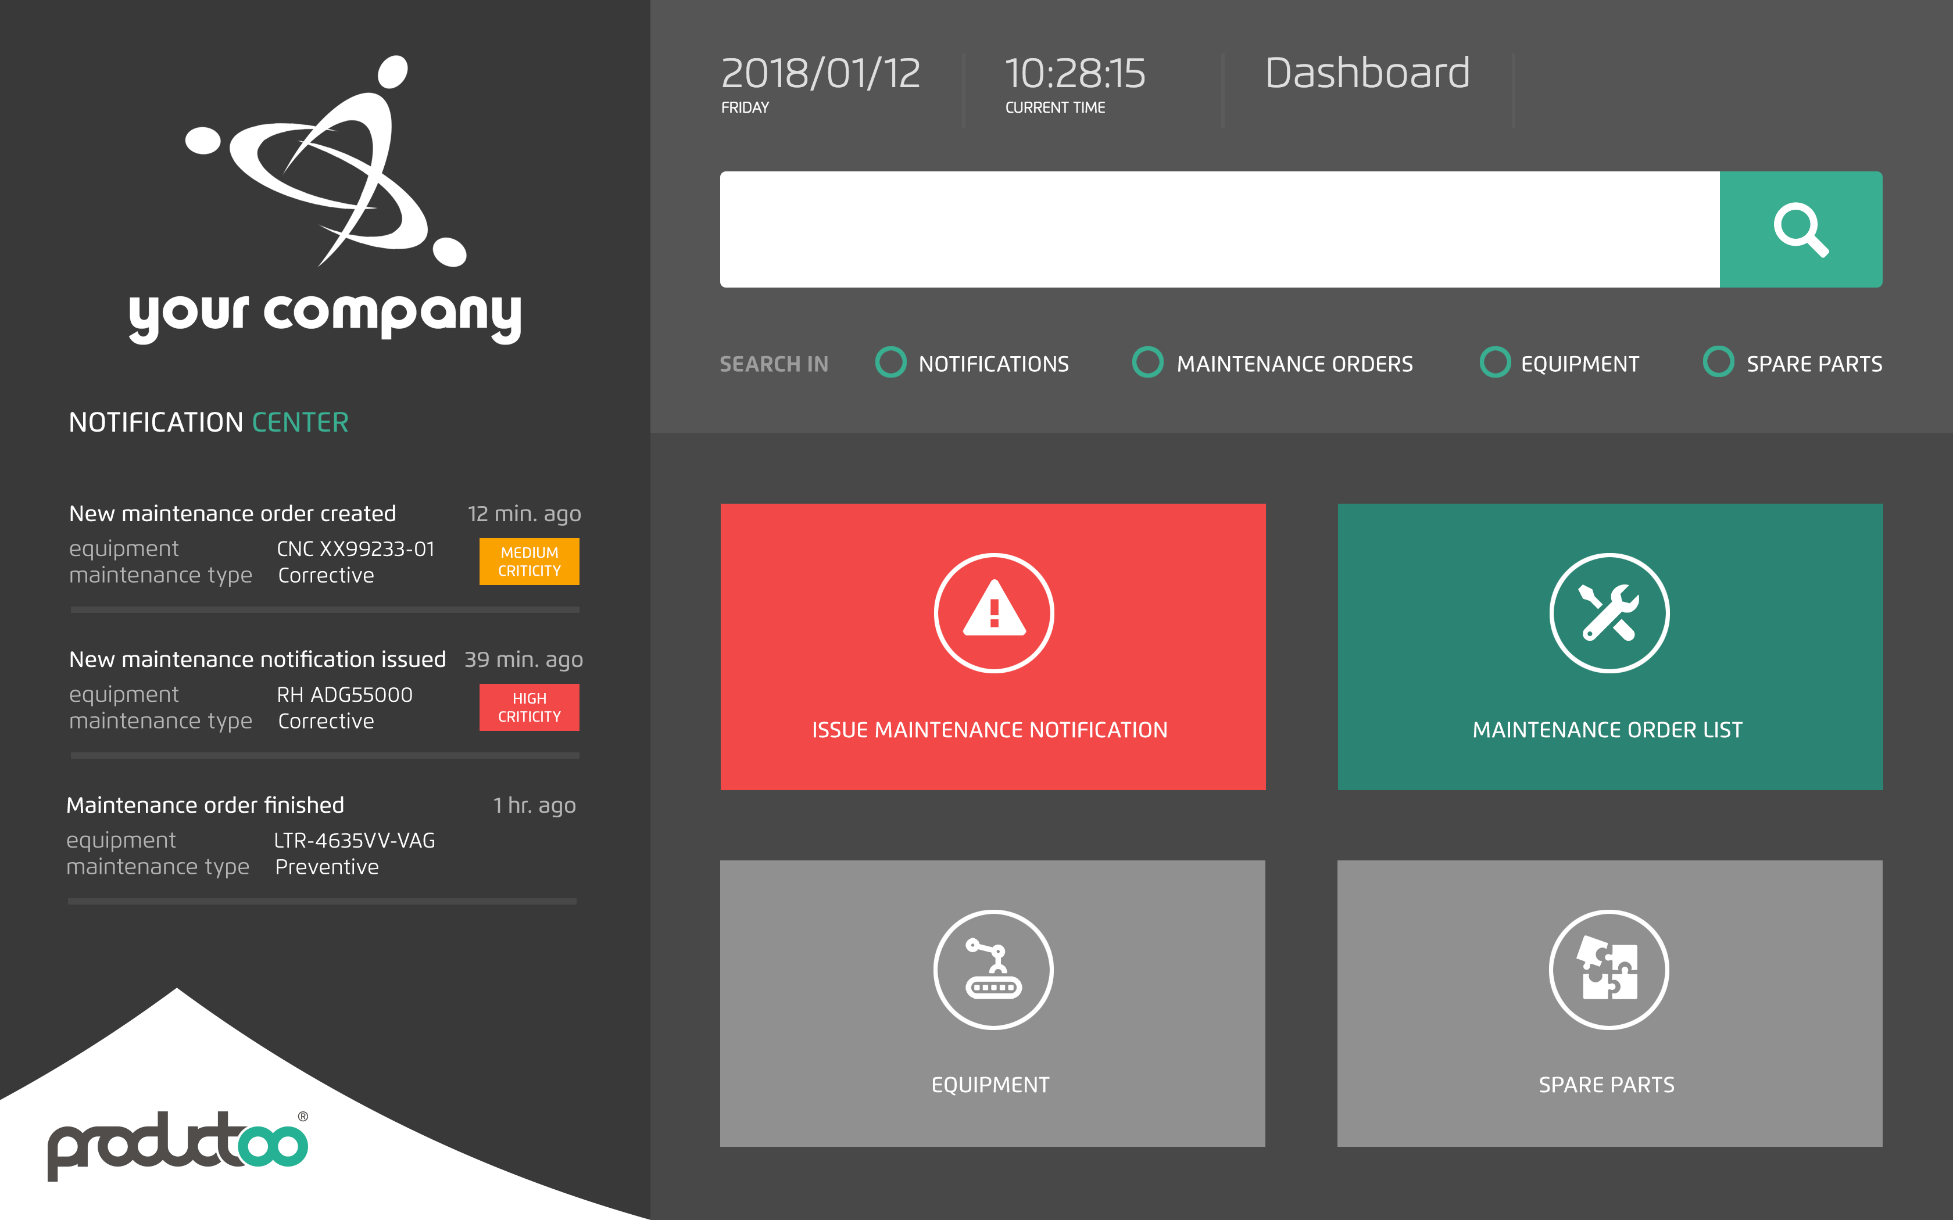
Task: Click the magnifying glass search icon
Action: (1801, 229)
